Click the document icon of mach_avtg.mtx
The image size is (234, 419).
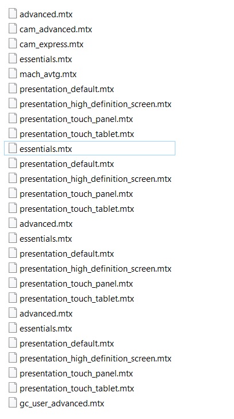pos(13,74)
